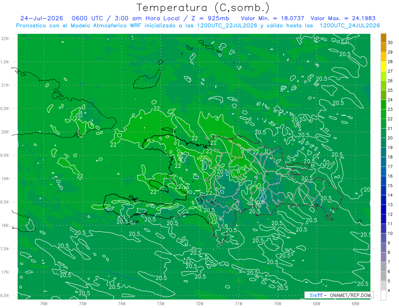Click the latitude axis label "22N"
This screenshot has height=308, width=399.
tap(5, 39)
